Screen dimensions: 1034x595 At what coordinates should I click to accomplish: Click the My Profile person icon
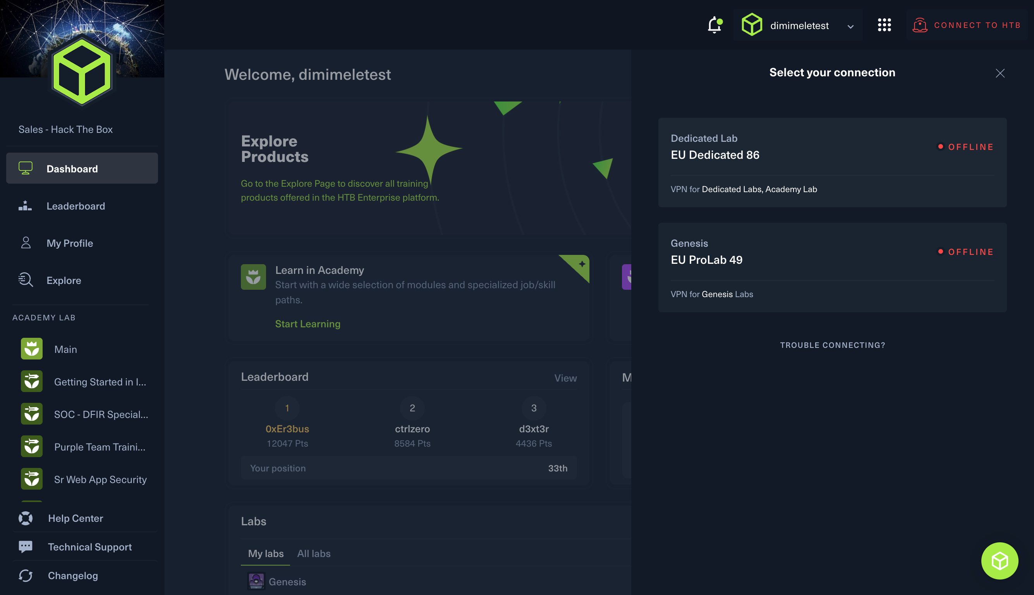[x=26, y=243]
